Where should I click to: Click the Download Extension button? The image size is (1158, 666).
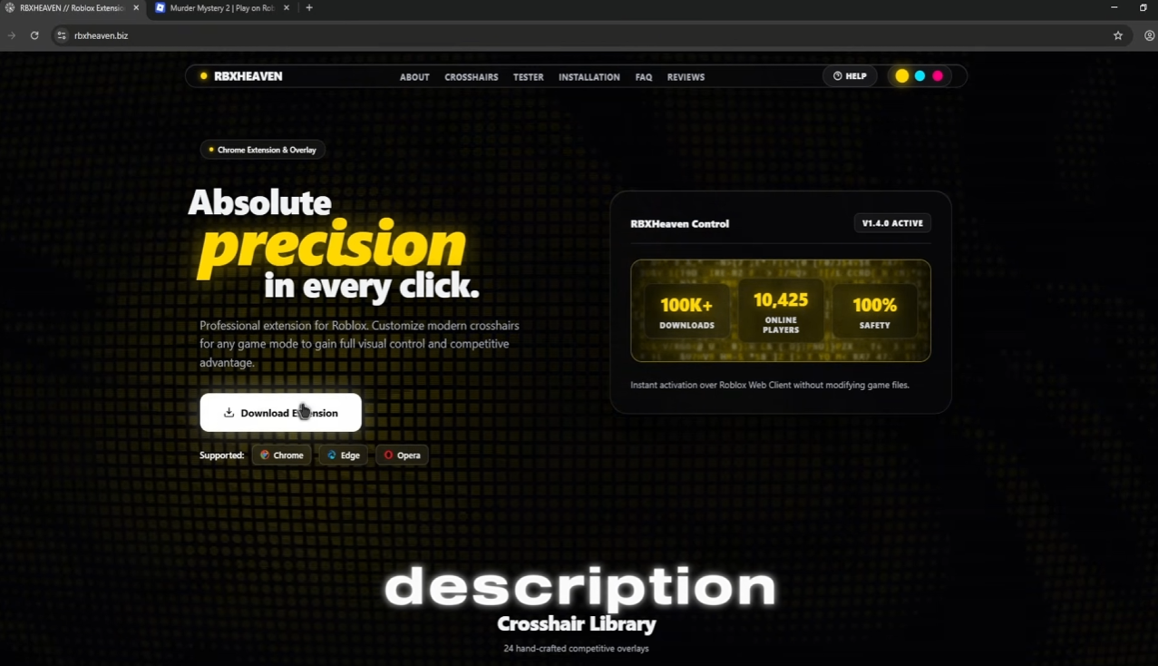tap(280, 413)
